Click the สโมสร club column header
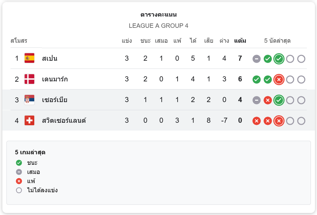Viewport: 317px width, 215px height. tap(19, 41)
